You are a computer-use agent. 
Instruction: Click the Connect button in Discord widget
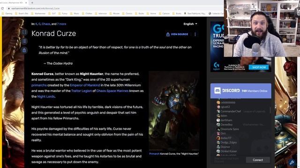258,160
